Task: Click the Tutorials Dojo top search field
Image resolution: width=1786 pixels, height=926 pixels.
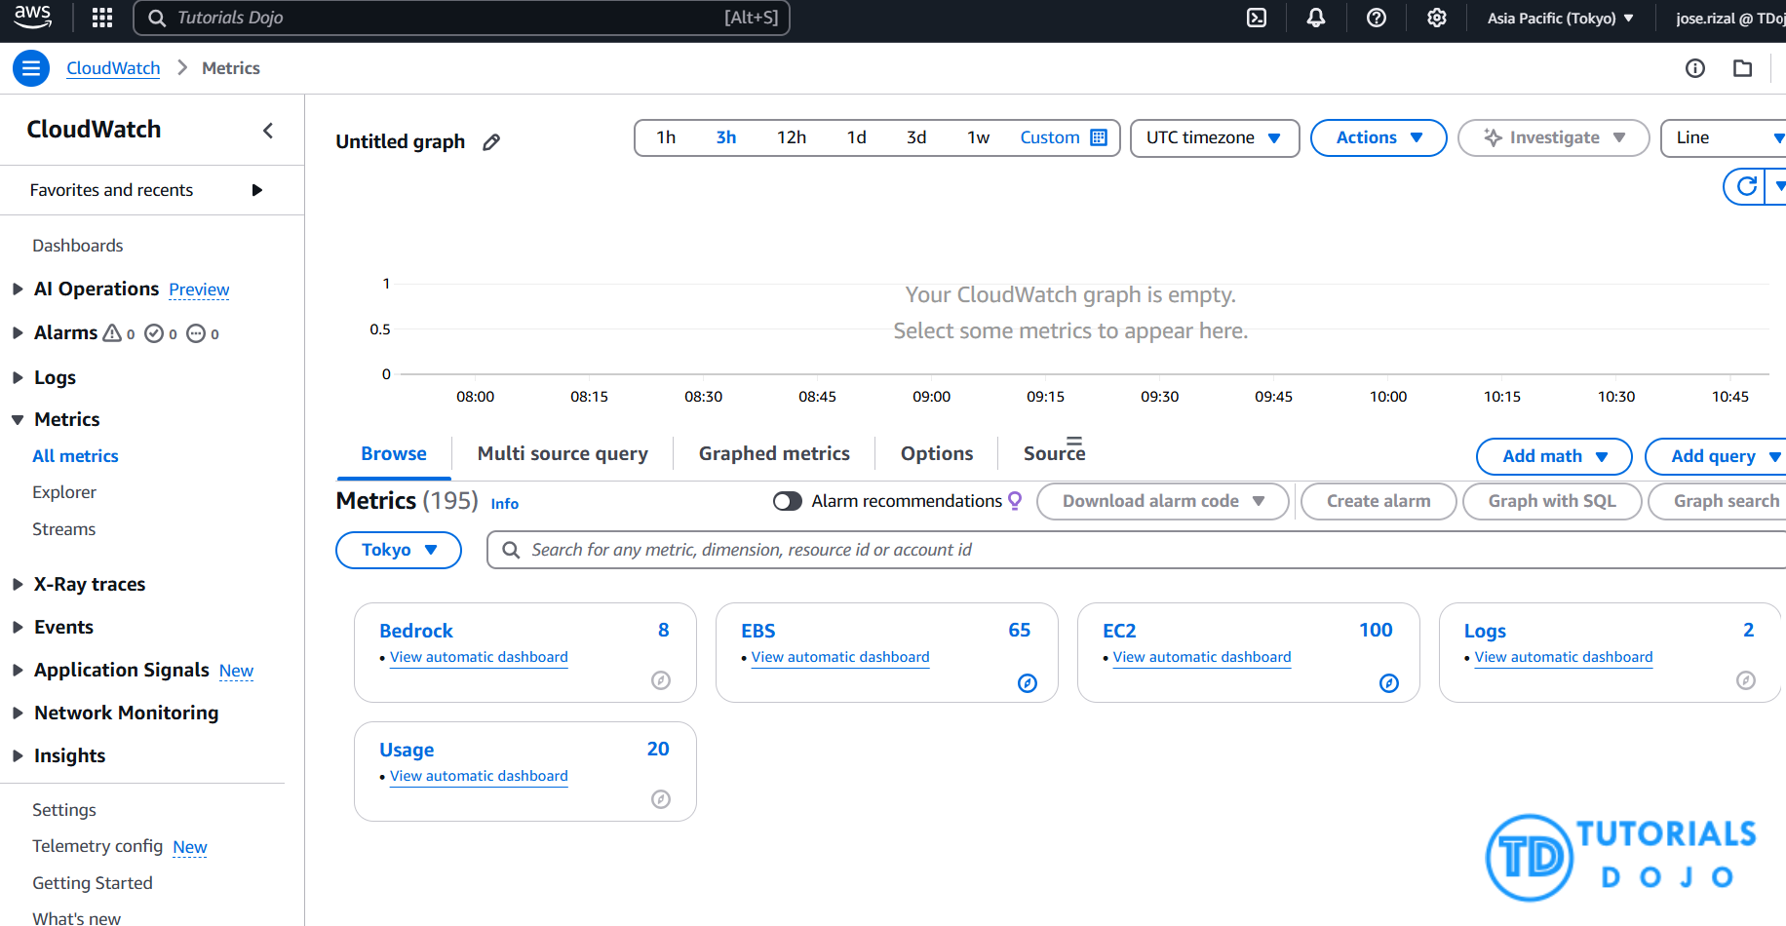Action: tap(461, 18)
